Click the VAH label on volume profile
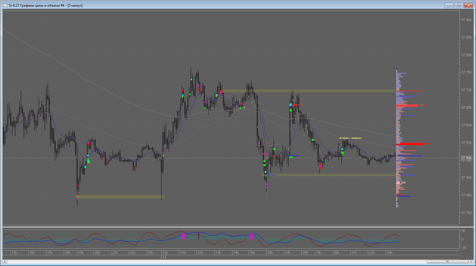The height and width of the screenshot is (266, 476). point(422,105)
